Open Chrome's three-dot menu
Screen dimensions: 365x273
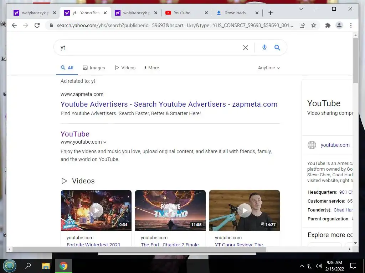click(351, 25)
